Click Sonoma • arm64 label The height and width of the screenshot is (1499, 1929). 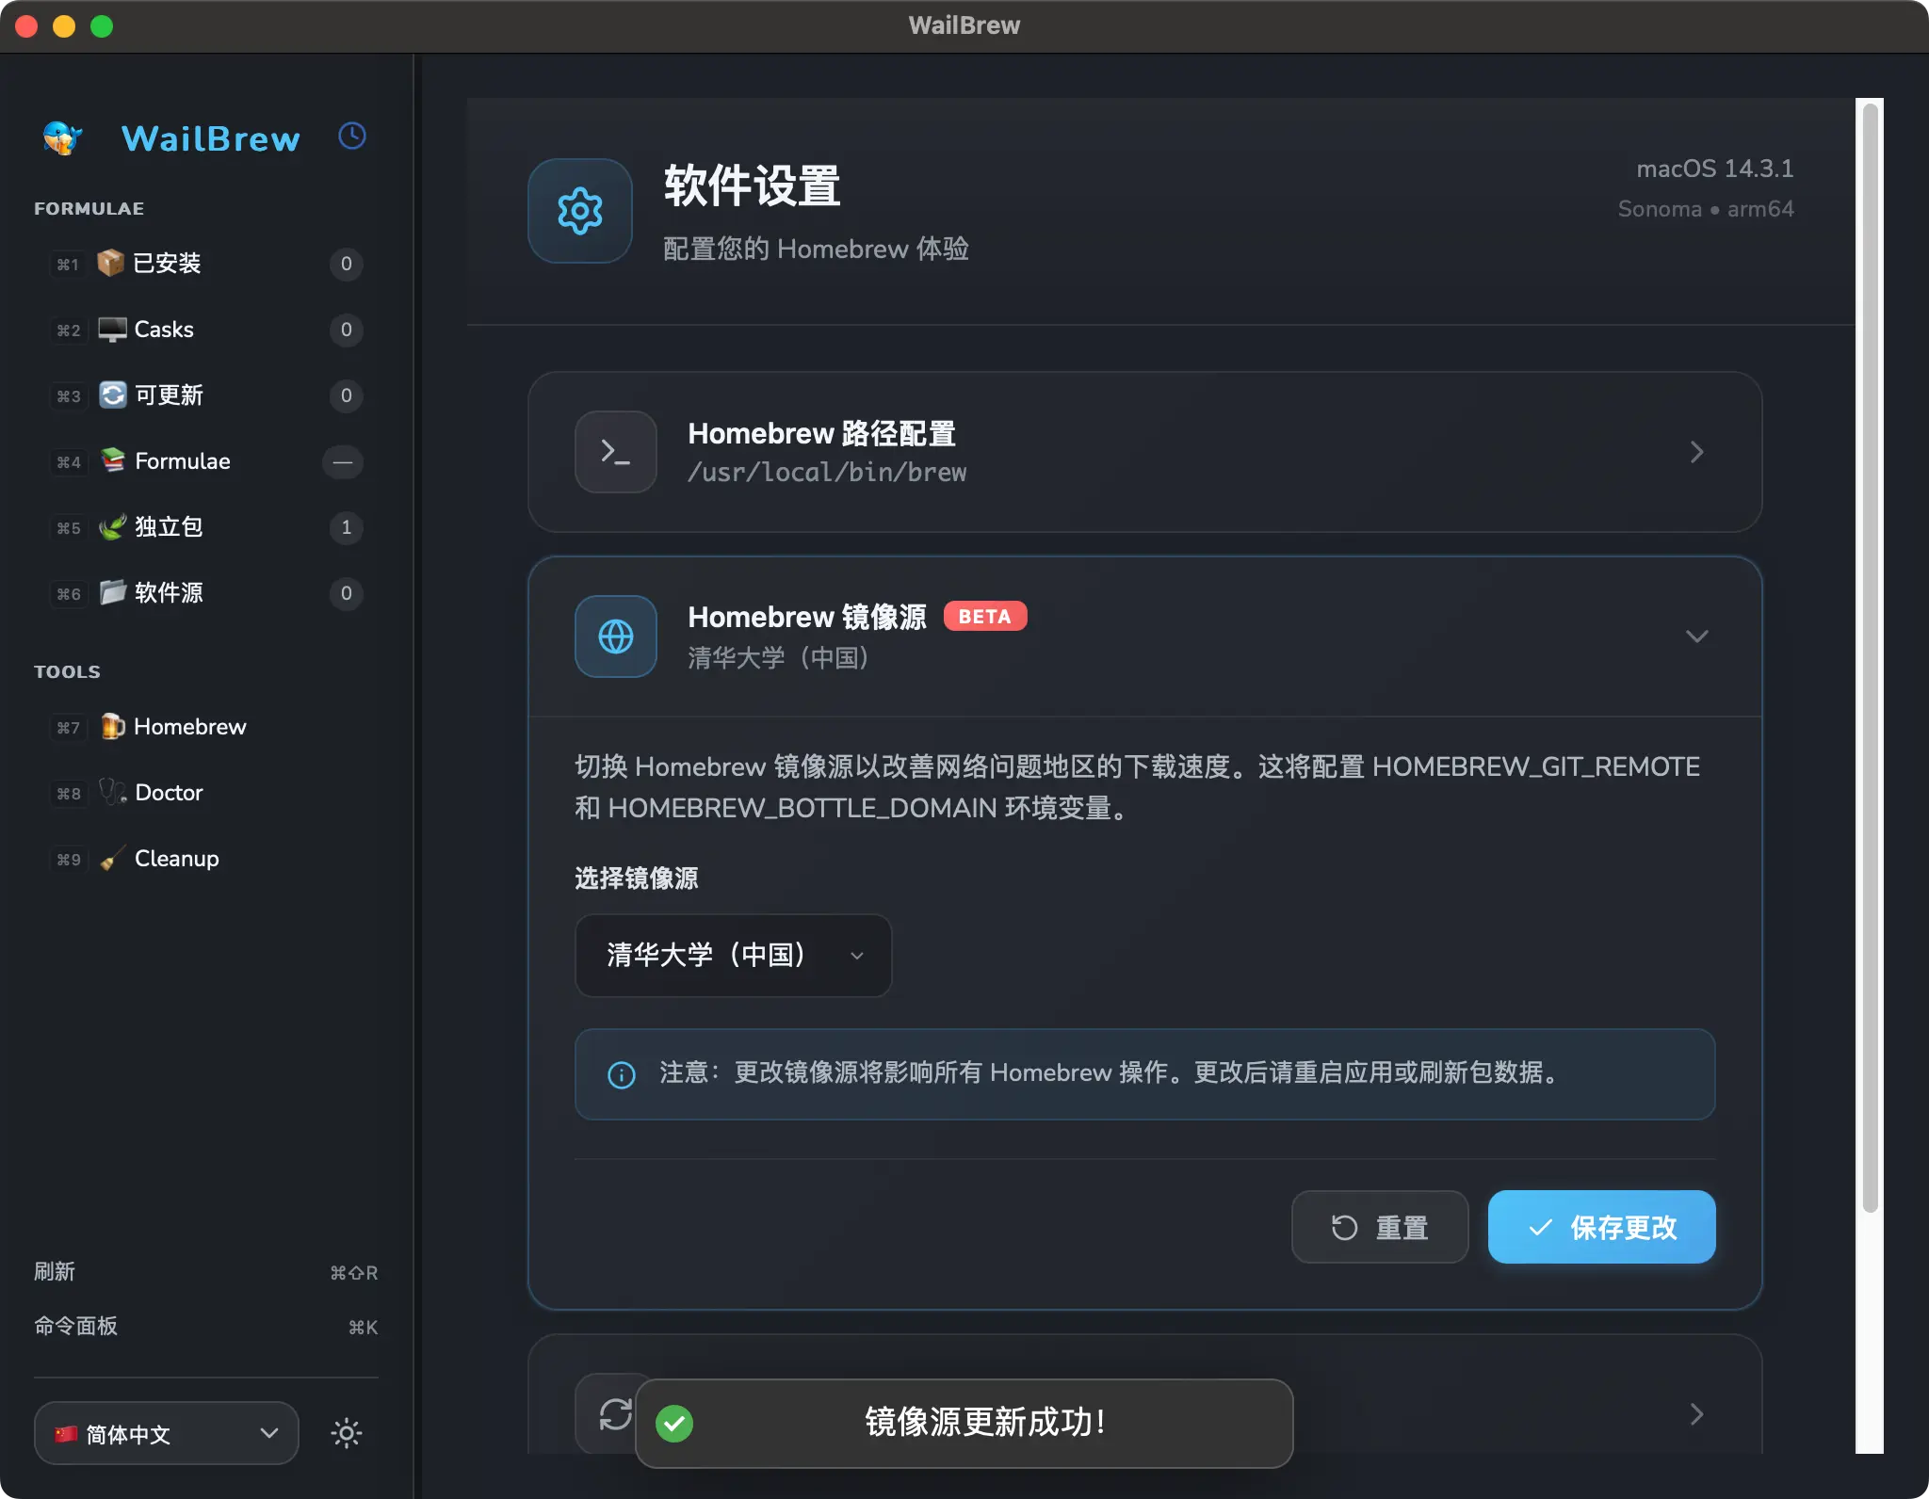point(1706,209)
